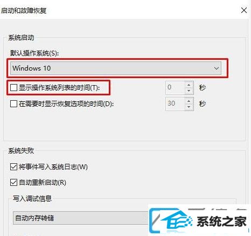Click the 系统之家 watermark logo
The width and height of the screenshot is (251, 236).
point(199,220)
